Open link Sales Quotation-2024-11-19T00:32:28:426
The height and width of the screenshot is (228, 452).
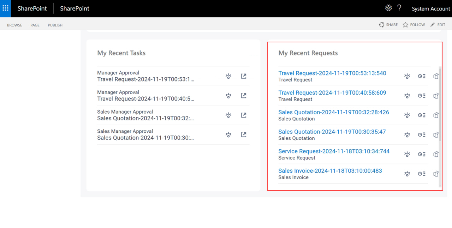click(334, 112)
